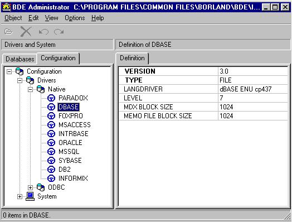This screenshot has height=222, width=292.
Task: Select the Definition tab
Action: pos(132,58)
